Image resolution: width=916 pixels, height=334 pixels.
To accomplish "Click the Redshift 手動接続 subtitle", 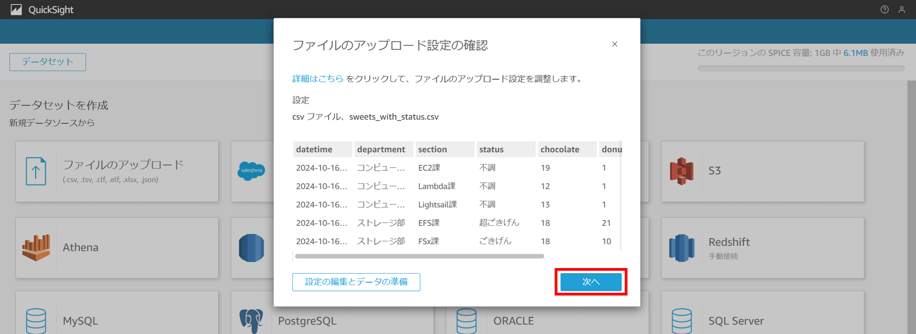I will click(723, 256).
